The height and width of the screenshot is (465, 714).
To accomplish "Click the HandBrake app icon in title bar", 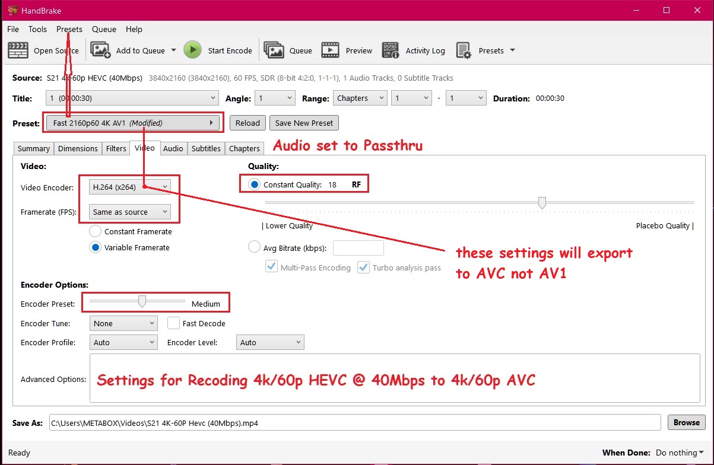I will point(13,10).
